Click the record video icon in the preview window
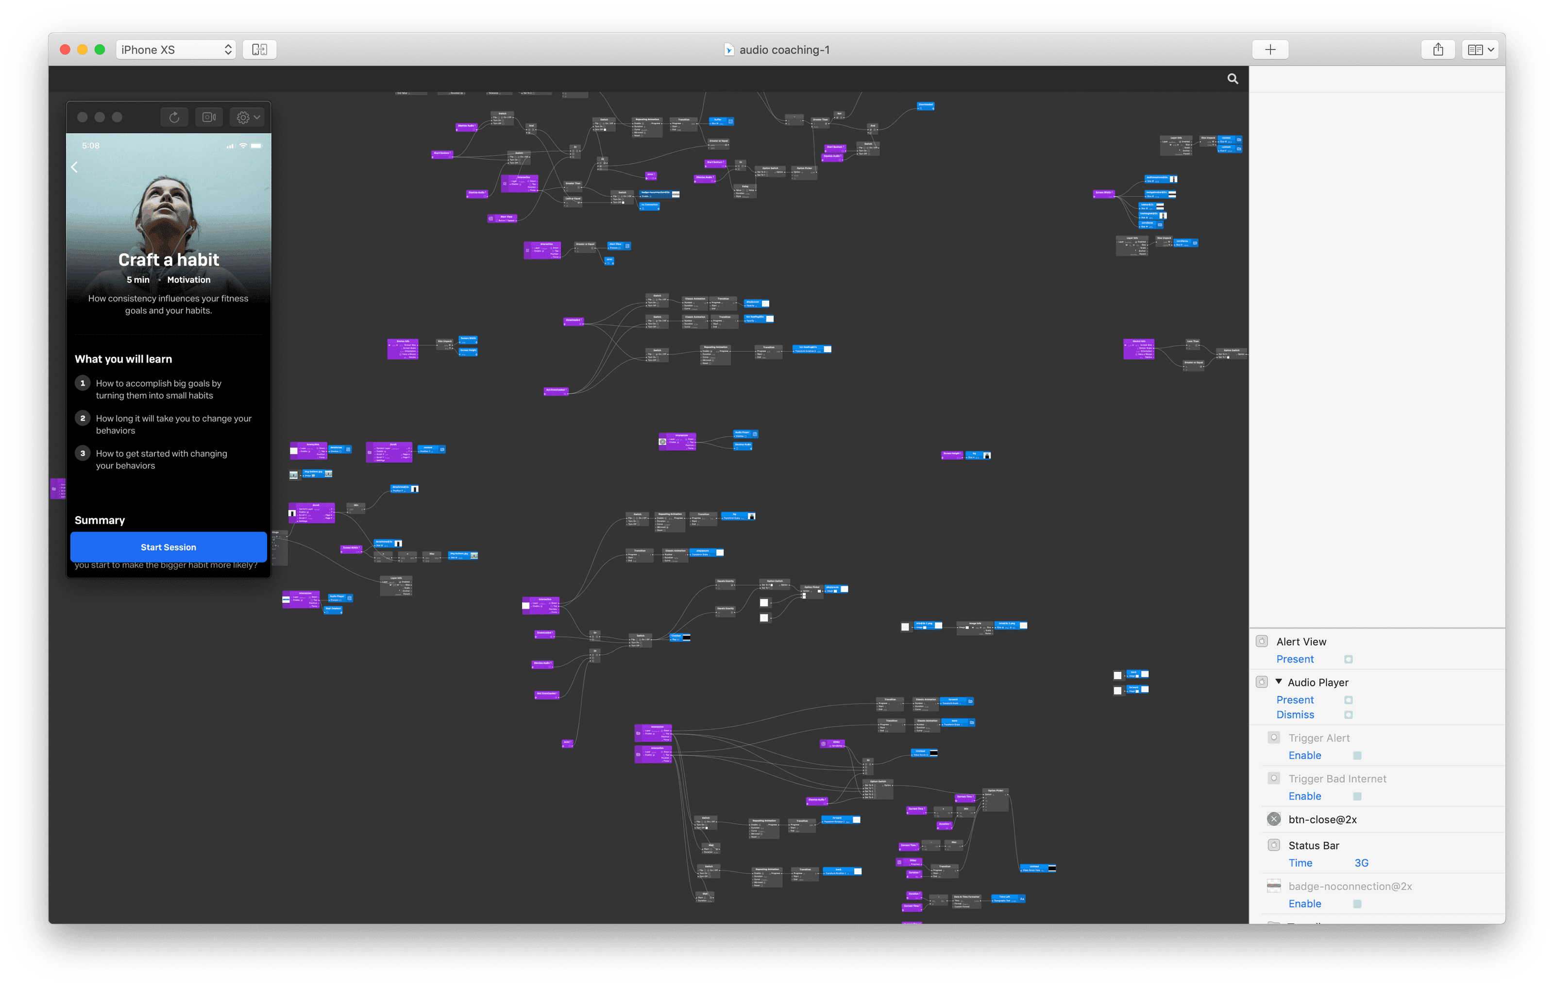1554x988 pixels. point(209,118)
